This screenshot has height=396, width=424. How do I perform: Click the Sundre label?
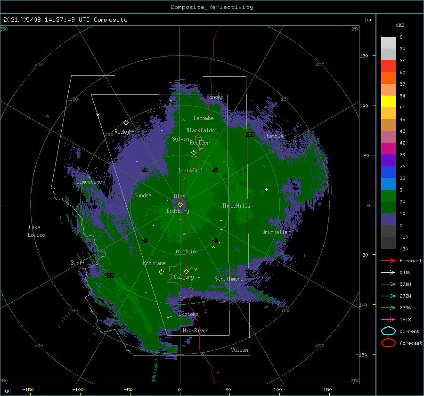(143, 195)
